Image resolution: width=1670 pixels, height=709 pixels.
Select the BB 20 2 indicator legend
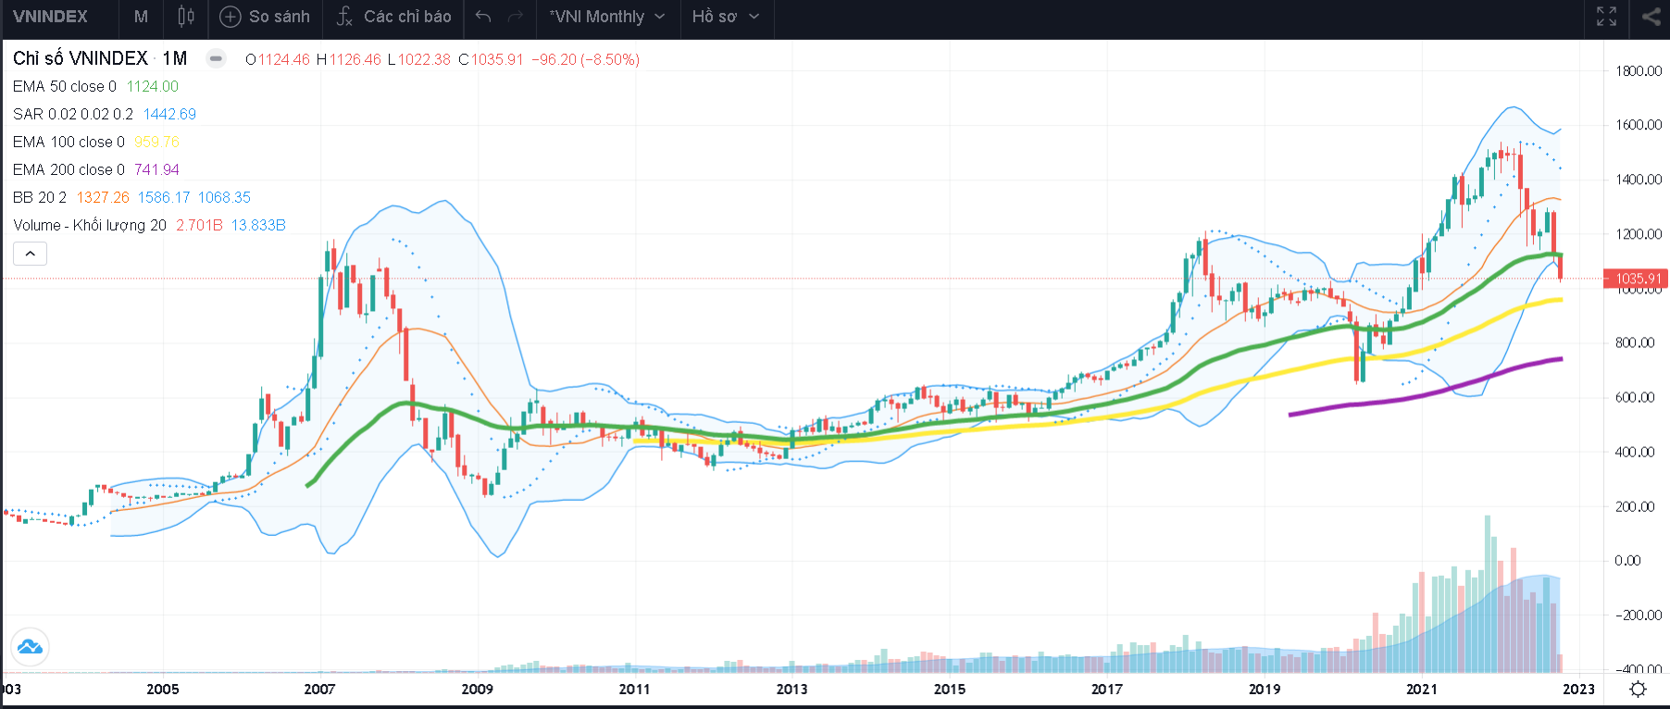coord(40,197)
